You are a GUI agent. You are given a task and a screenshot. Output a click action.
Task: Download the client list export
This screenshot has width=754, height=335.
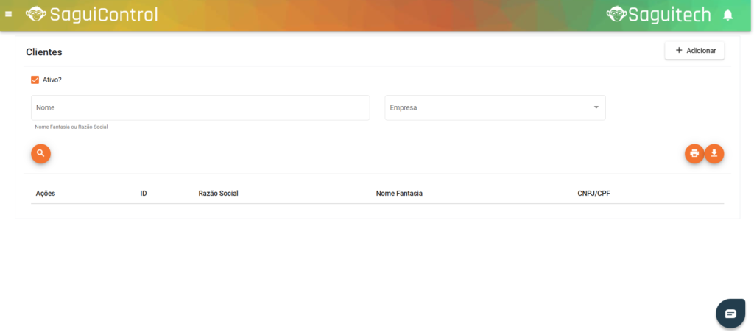point(714,153)
